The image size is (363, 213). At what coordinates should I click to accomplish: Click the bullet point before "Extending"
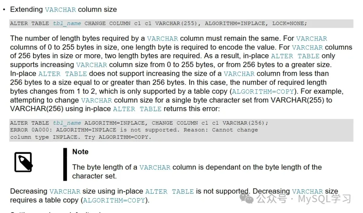pos(4,10)
